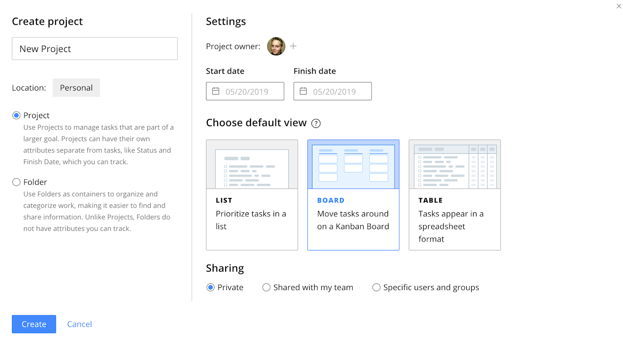The width and height of the screenshot is (623, 346).
Task: Select the Table view thumbnail
Action: [x=455, y=164]
